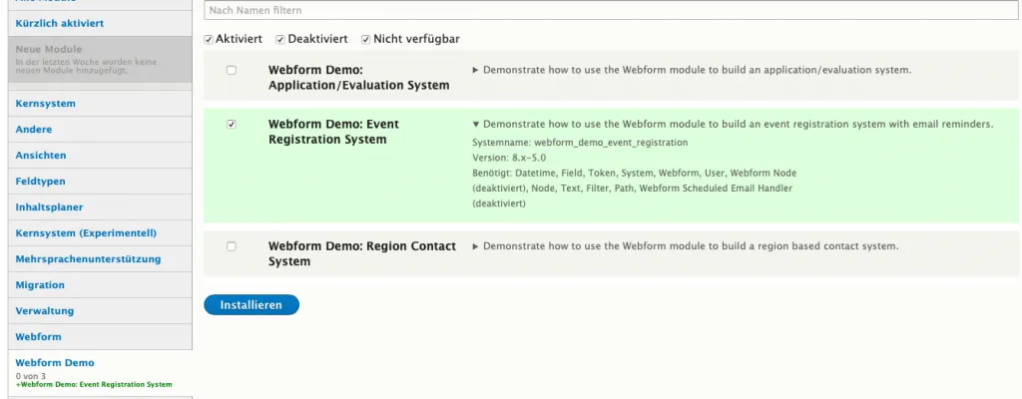The width and height of the screenshot is (1022, 399).
Task: Open the Ansichten sidebar tab
Action: click(100, 156)
